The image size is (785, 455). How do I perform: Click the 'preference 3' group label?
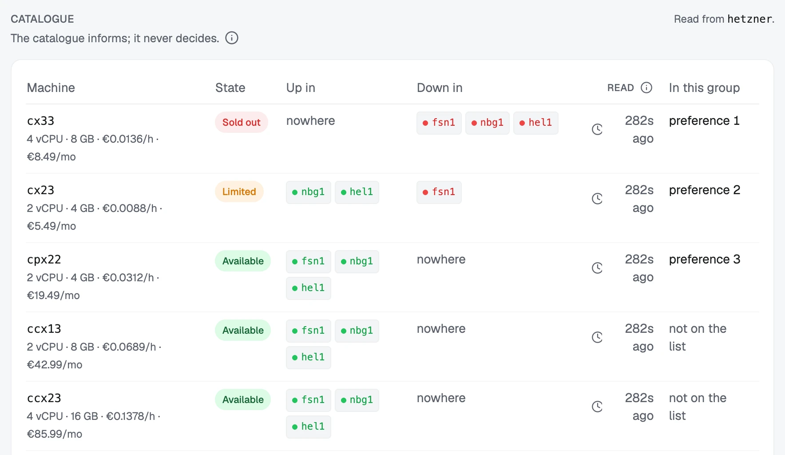click(705, 259)
